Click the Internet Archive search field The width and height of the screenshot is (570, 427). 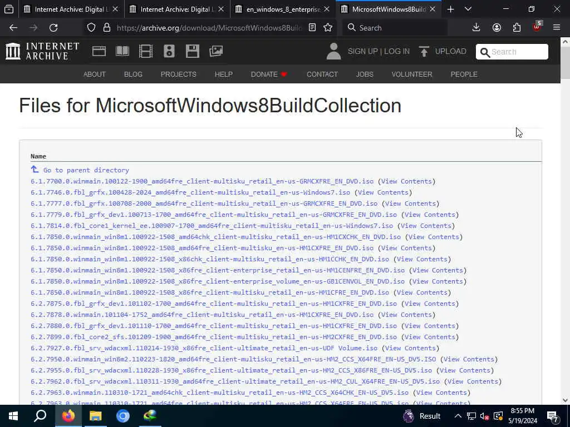(512, 52)
